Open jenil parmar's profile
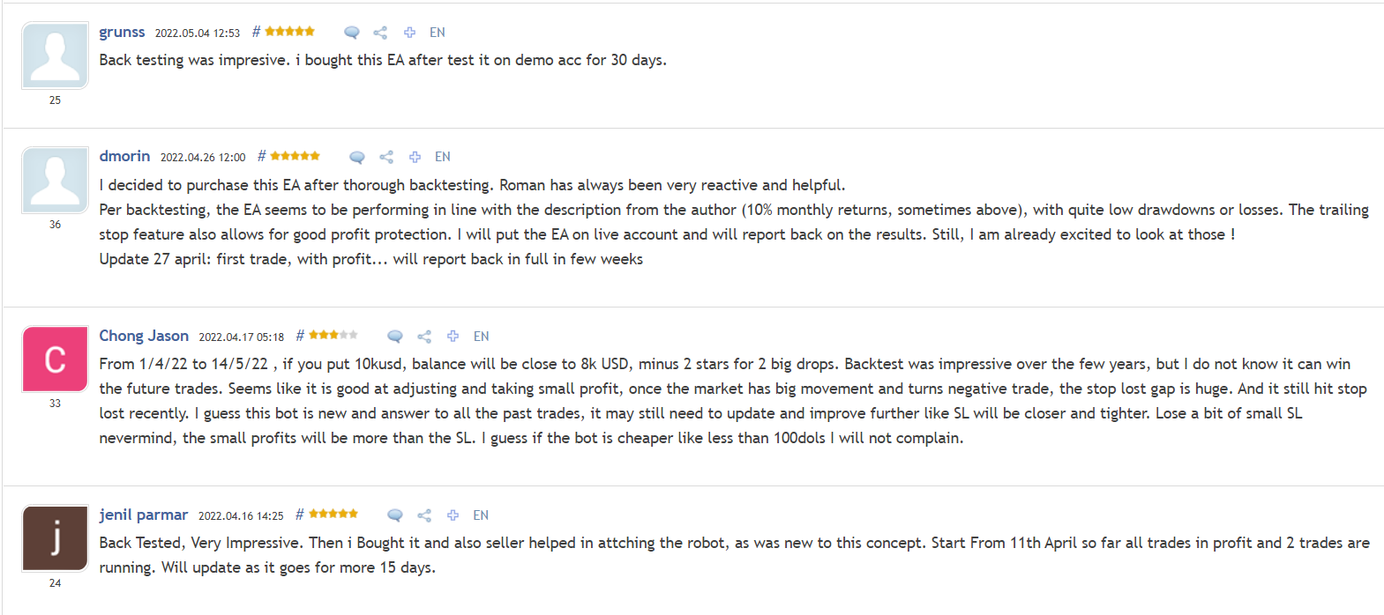The width and height of the screenshot is (1384, 615). click(x=144, y=515)
